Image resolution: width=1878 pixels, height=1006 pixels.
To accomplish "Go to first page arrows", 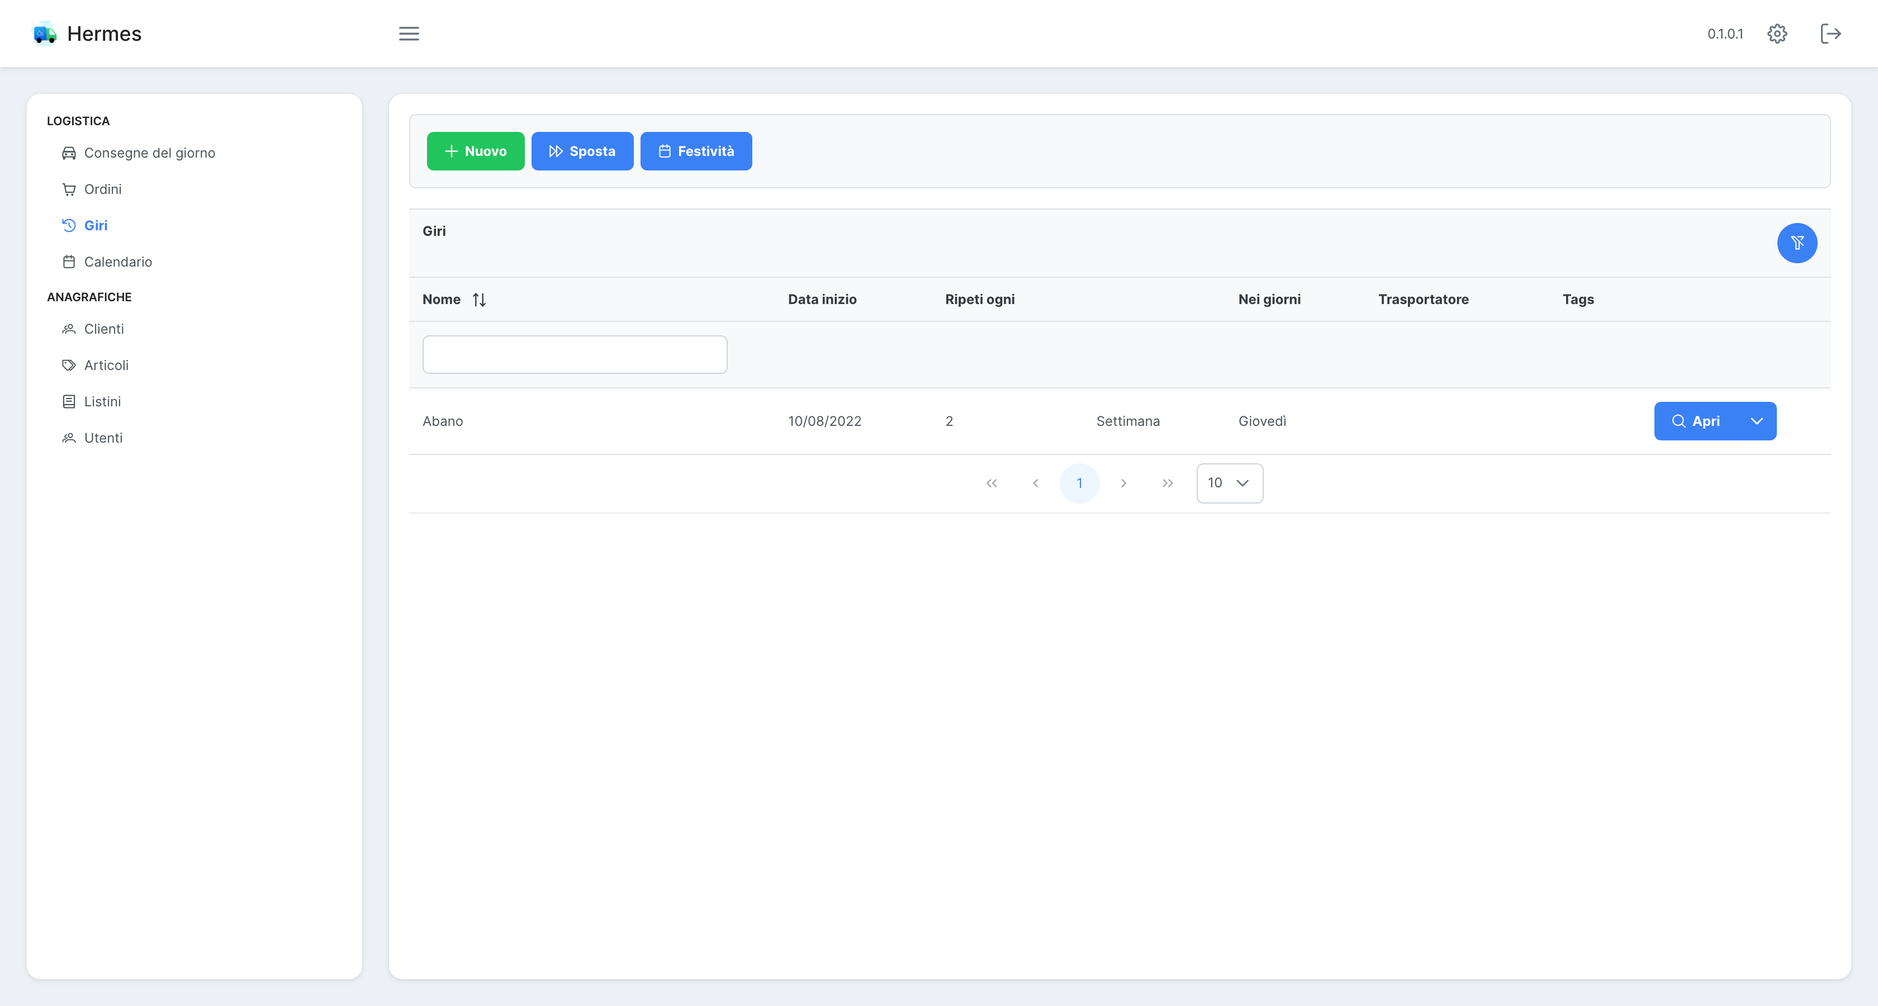I will coord(992,483).
